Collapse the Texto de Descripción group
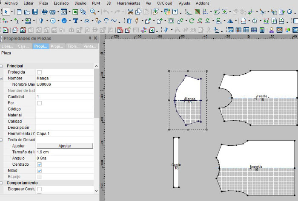 (x=2, y=140)
